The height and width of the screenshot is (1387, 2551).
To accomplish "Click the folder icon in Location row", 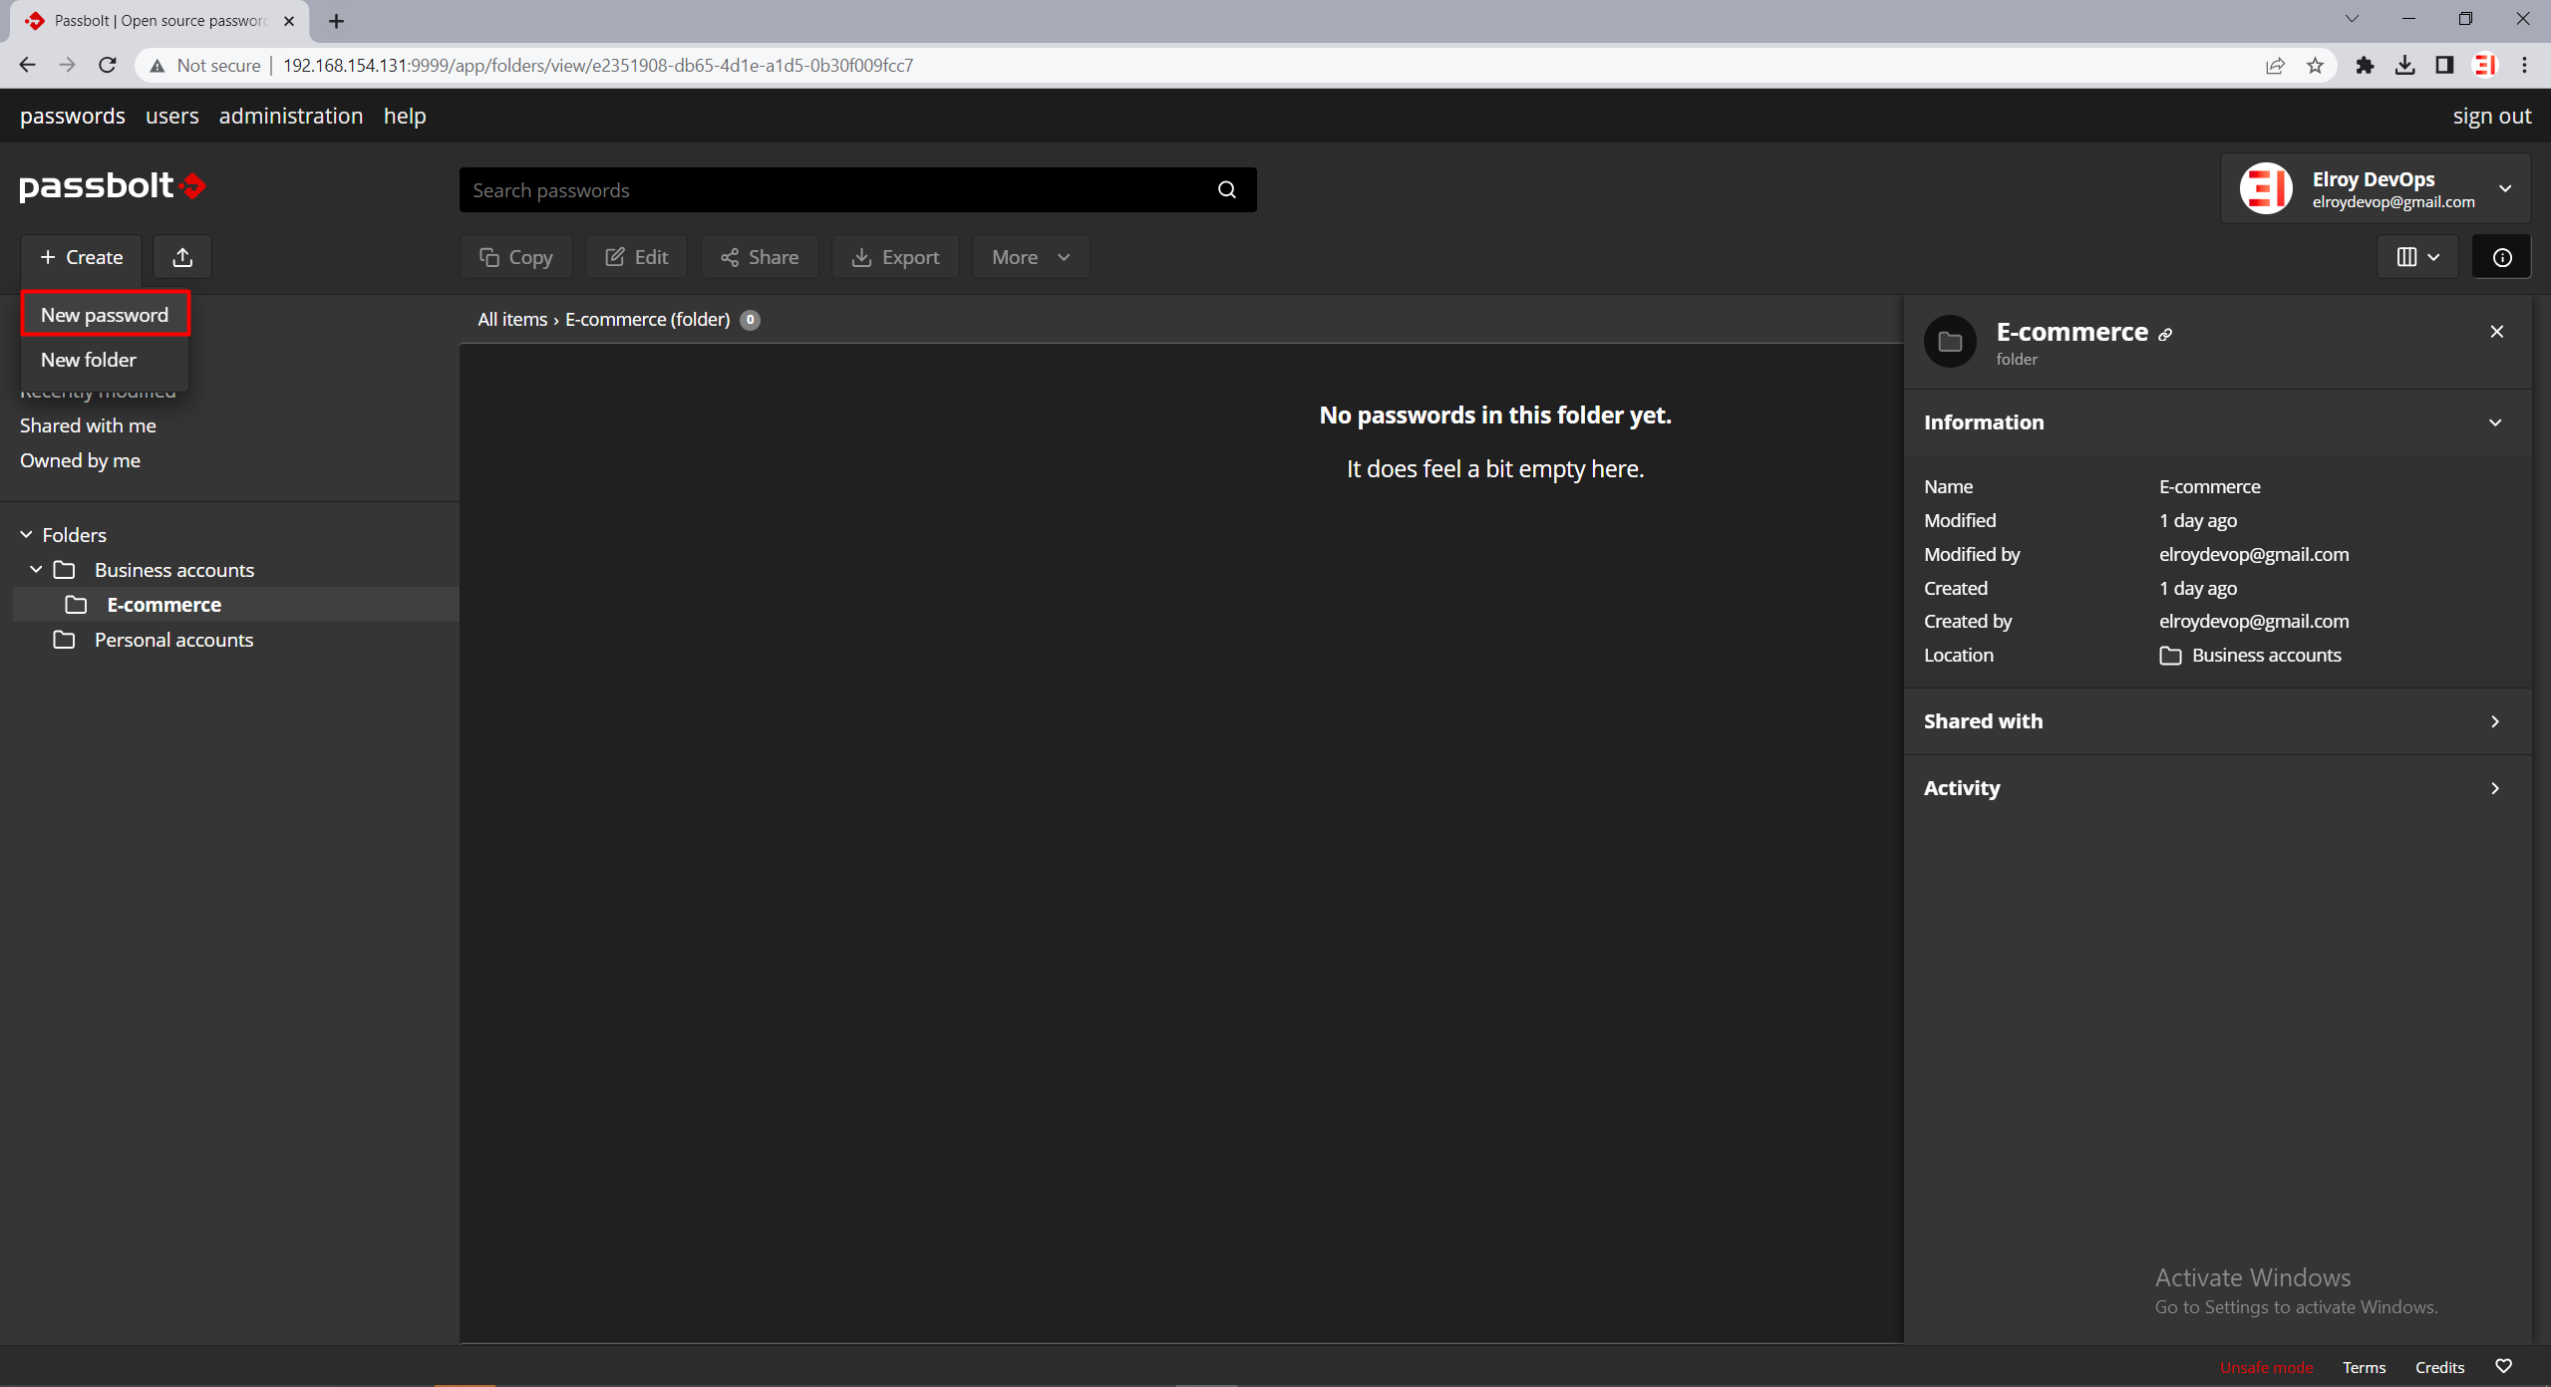I will (x=2169, y=656).
